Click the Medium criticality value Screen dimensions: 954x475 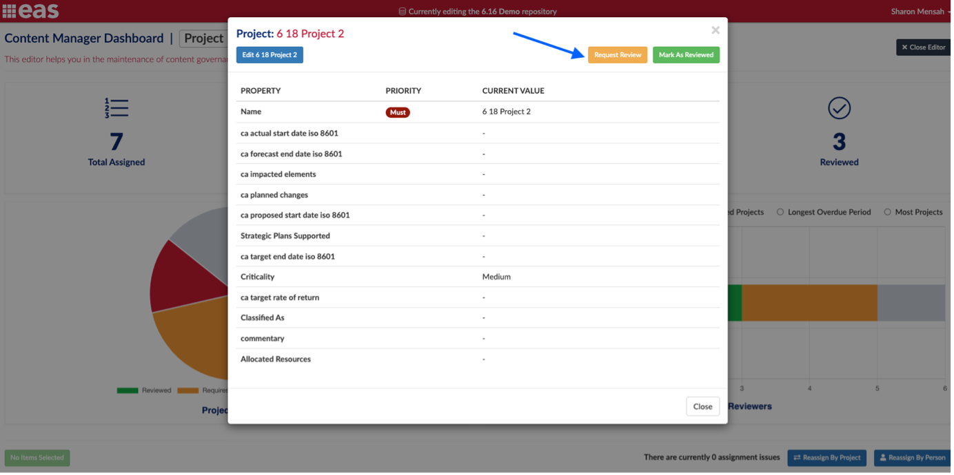pos(496,277)
